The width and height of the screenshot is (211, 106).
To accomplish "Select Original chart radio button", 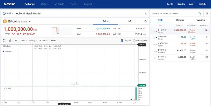I will tap(122, 40).
